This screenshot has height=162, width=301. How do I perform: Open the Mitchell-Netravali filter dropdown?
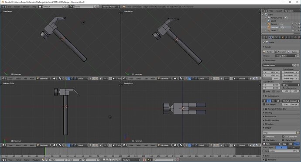click(x=291, y=101)
